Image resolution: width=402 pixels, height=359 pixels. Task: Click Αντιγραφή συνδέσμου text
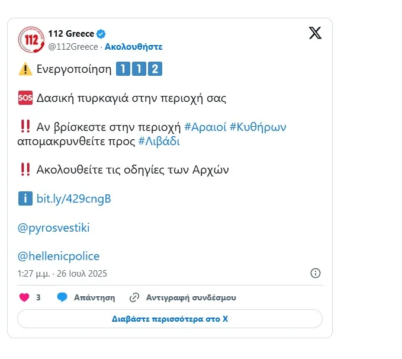coord(191,297)
